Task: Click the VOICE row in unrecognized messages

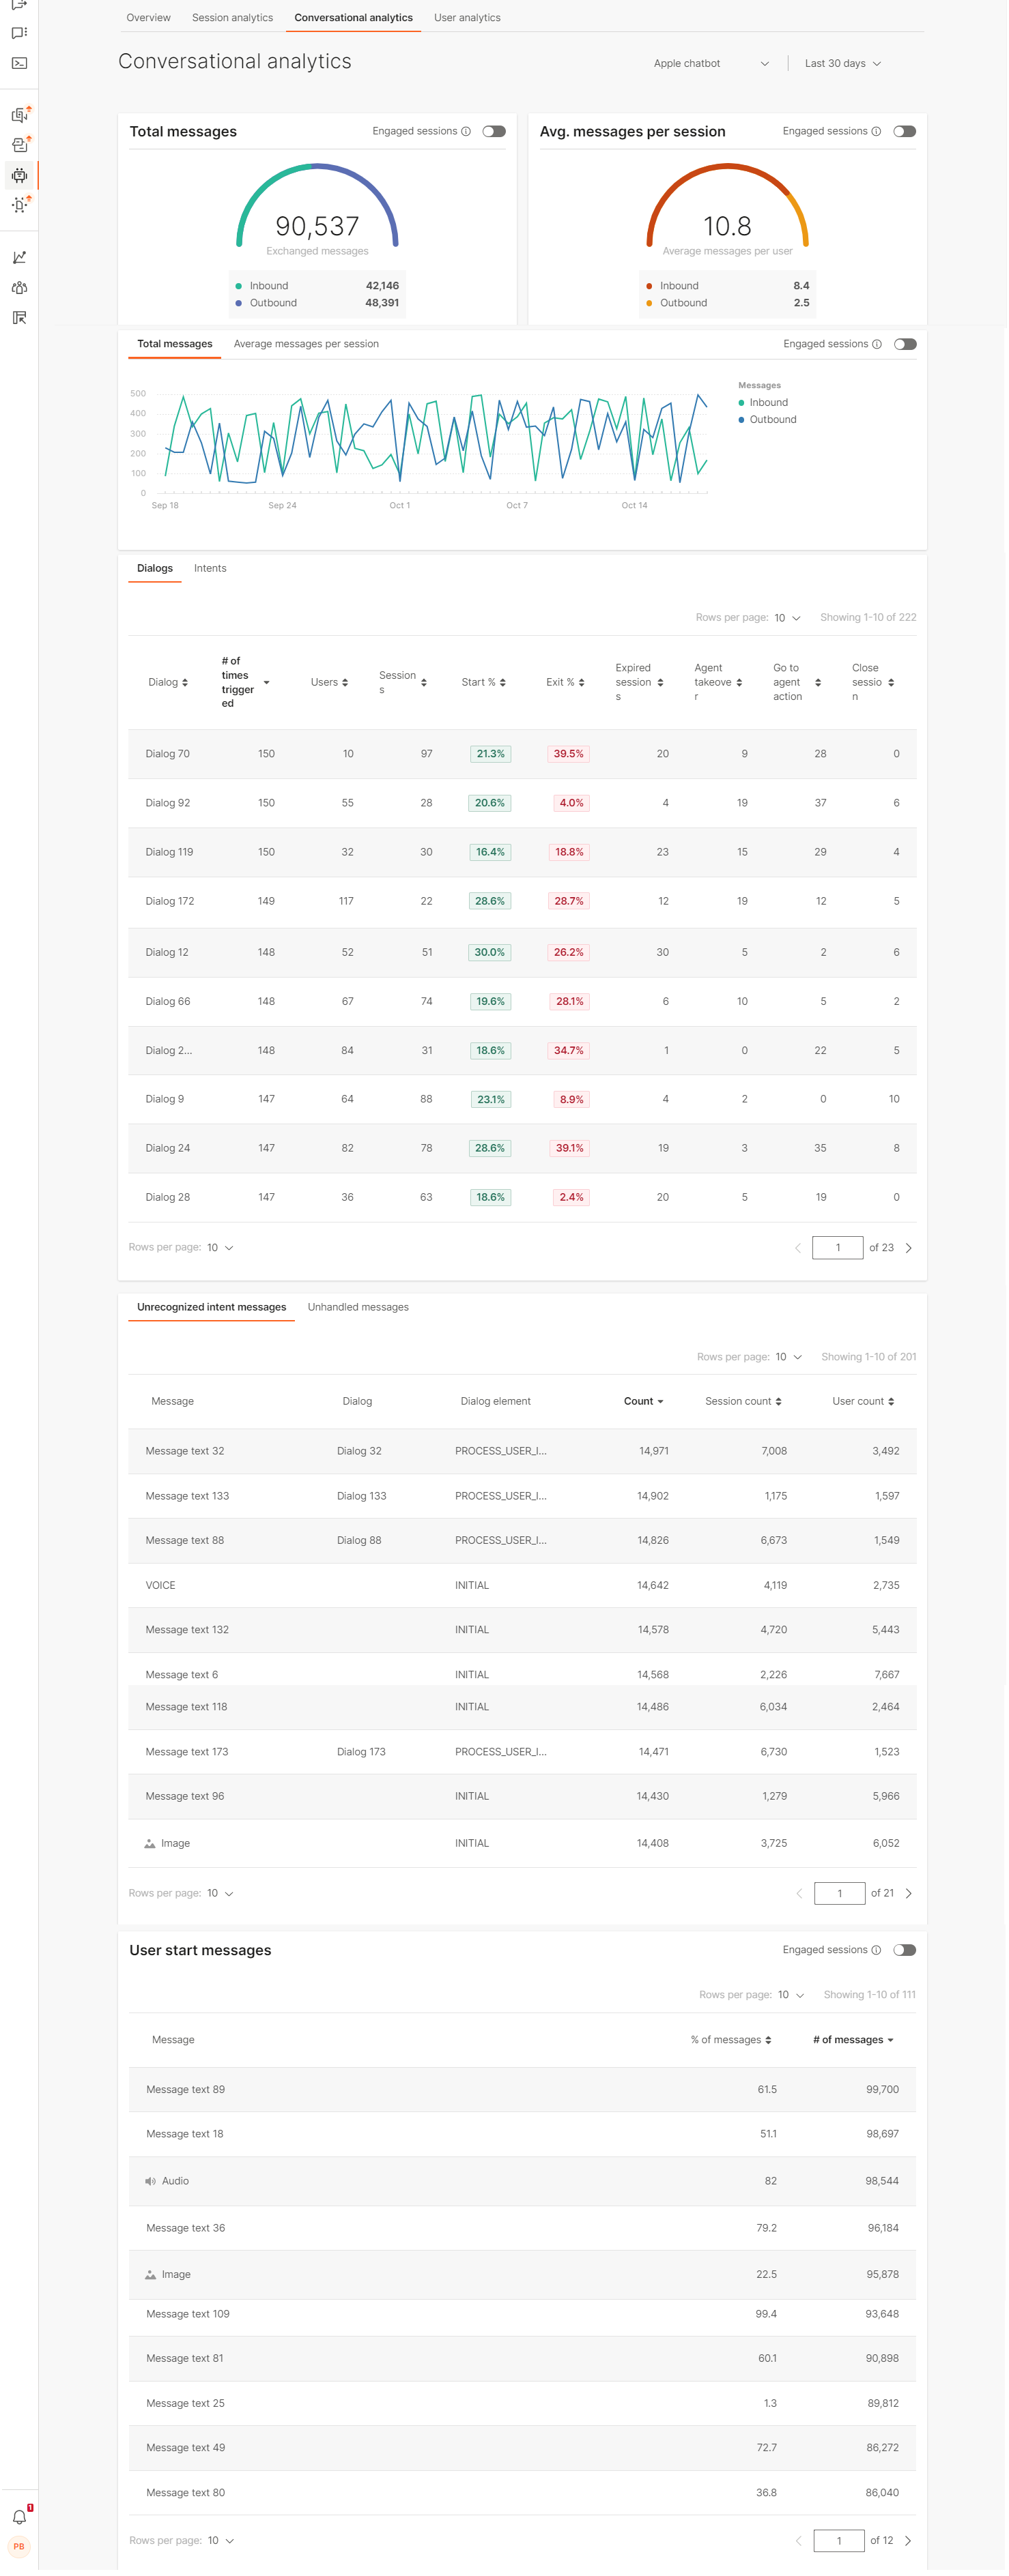Action: pos(522,1586)
